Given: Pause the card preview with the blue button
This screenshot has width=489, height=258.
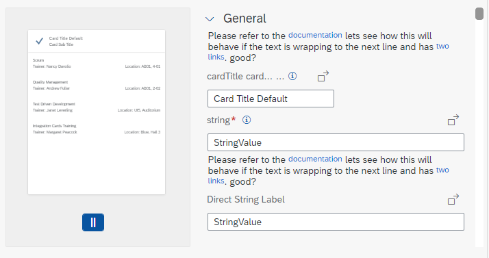Looking at the screenshot, I should 93,222.
